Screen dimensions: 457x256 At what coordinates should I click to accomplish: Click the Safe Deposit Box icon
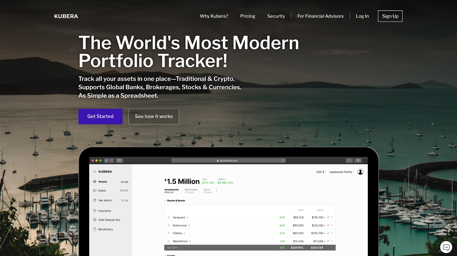(95, 220)
